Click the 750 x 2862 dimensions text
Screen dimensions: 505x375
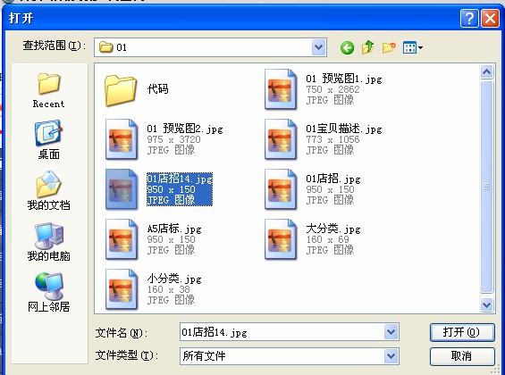(x=332, y=89)
